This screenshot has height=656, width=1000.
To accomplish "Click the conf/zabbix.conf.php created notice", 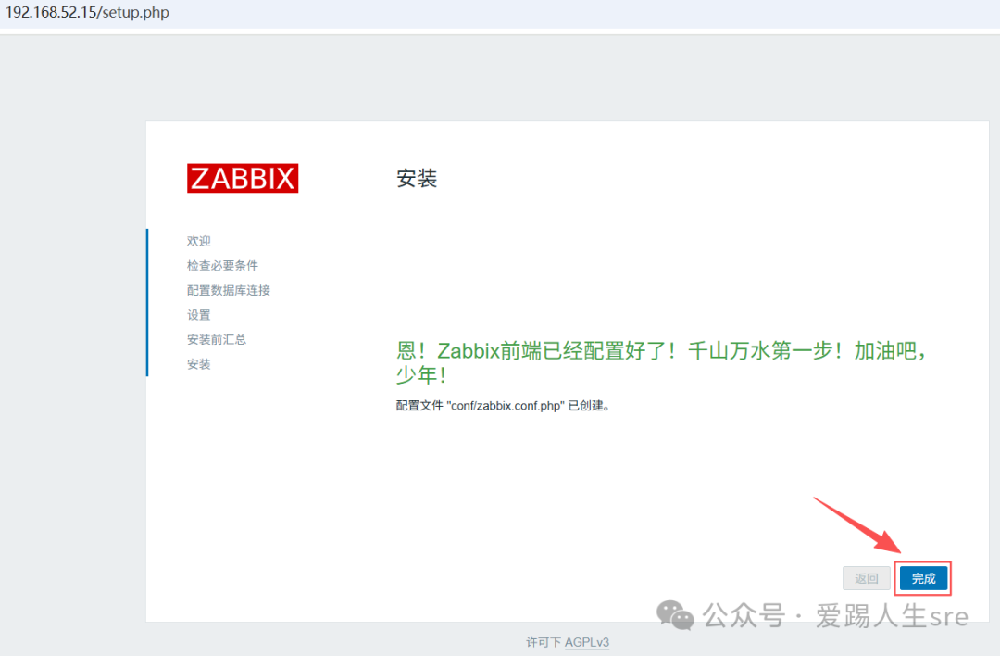I will pyautogui.click(x=504, y=406).
